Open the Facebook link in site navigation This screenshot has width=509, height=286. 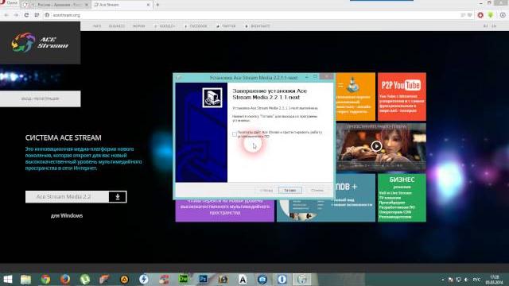pos(196,26)
